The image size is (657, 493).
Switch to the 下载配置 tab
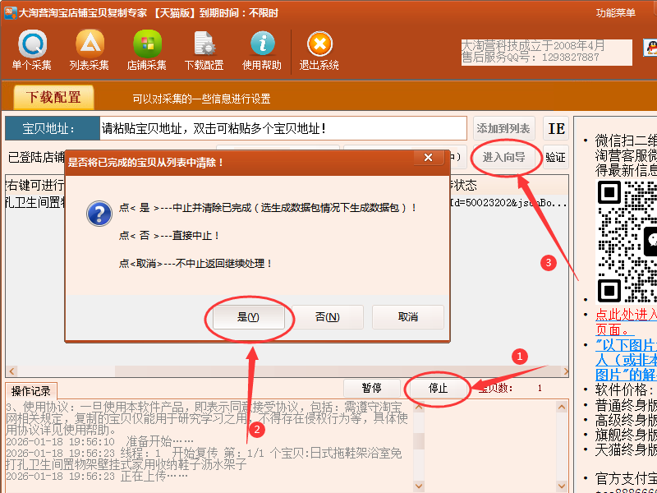54,98
